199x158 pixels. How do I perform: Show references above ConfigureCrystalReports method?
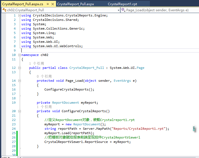44,107
